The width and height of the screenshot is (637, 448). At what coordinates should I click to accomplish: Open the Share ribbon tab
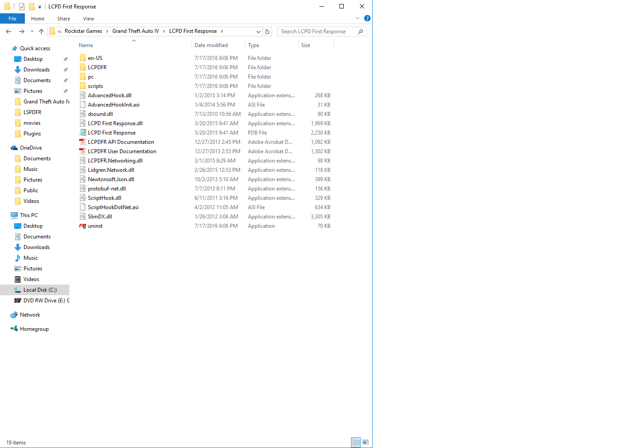[x=64, y=19]
